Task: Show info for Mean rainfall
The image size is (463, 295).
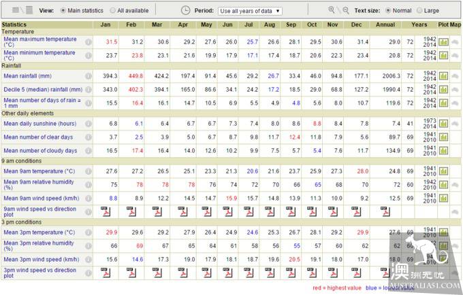Action: tap(89, 76)
